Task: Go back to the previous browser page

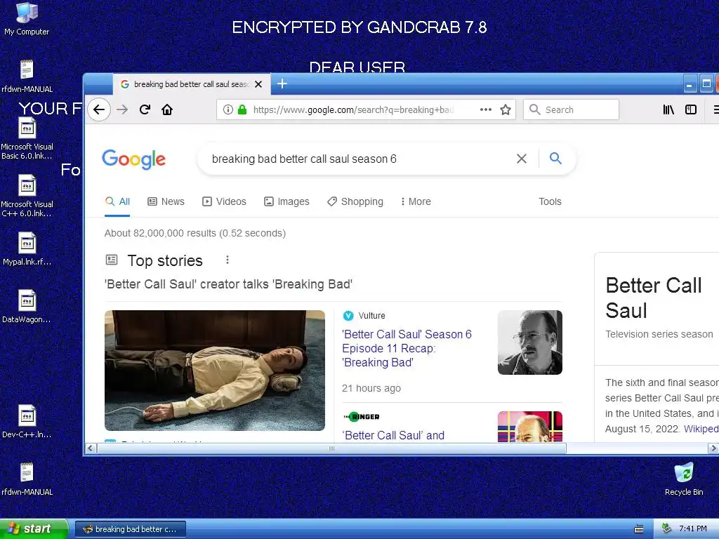Action: pyautogui.click(x=99, y=109)
